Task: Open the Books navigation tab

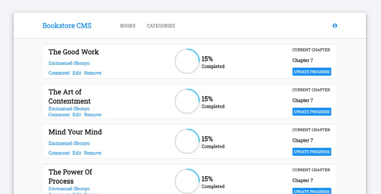Action: click(x=128, y=26)
